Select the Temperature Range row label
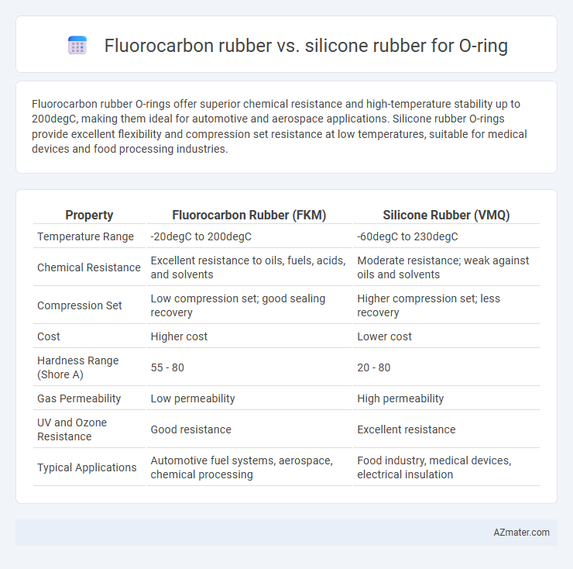The width and height of the screenshot is (573, 569). 85,236
